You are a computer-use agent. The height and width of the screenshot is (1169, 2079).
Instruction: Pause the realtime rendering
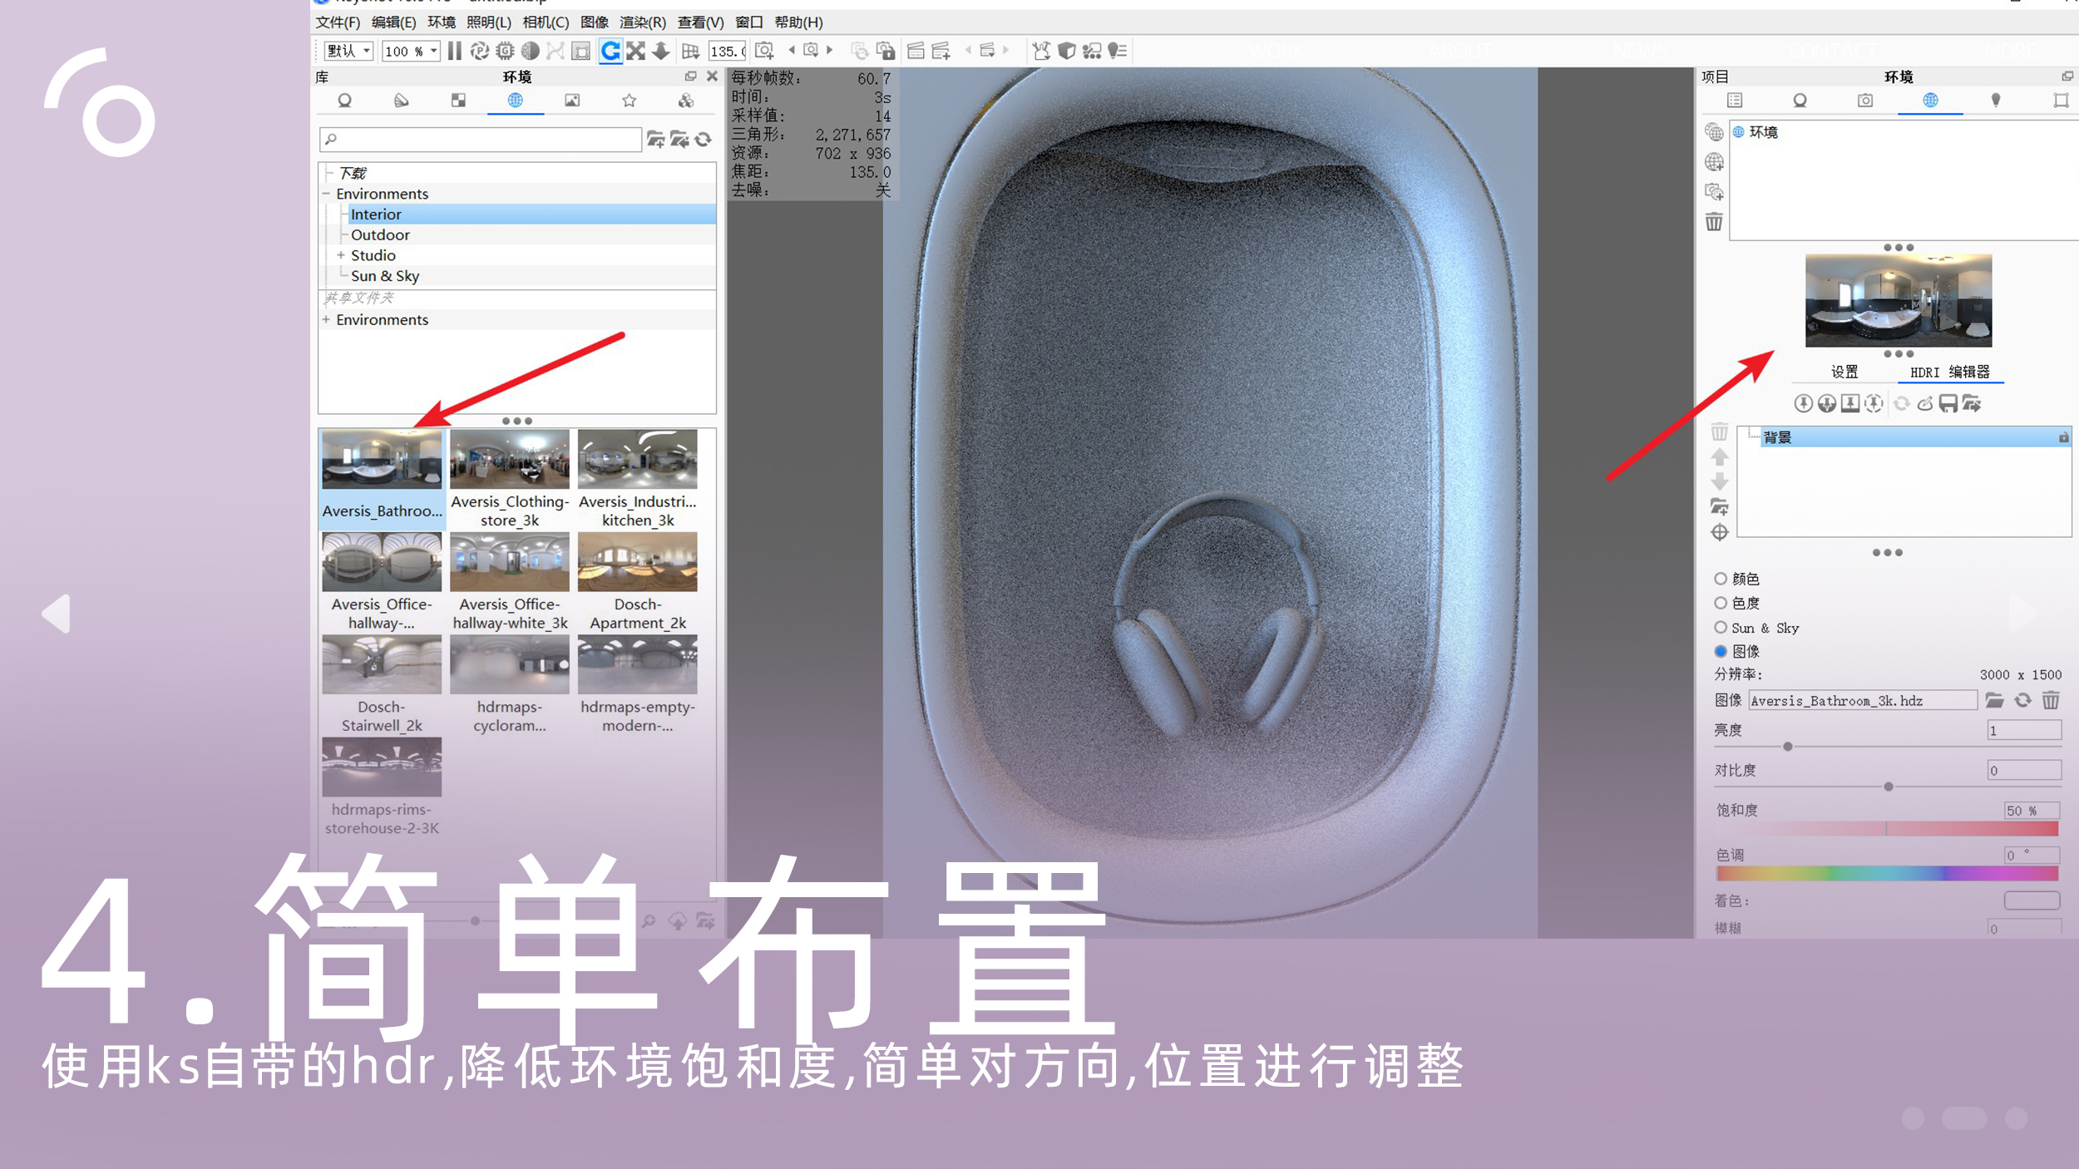pos(454,51)
